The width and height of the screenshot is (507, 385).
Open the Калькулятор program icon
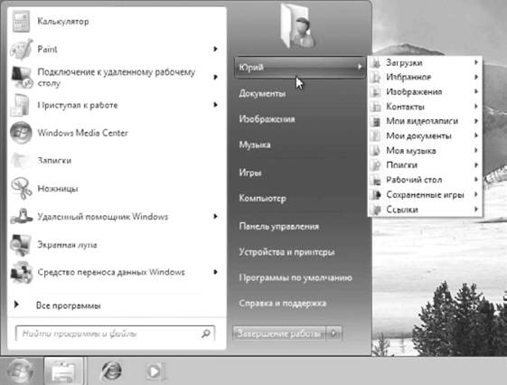point(21,22)
